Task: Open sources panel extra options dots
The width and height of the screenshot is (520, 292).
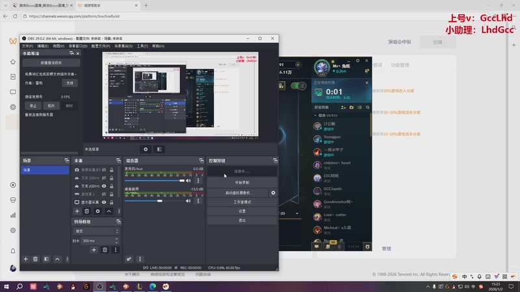Action: click(119, 212)
